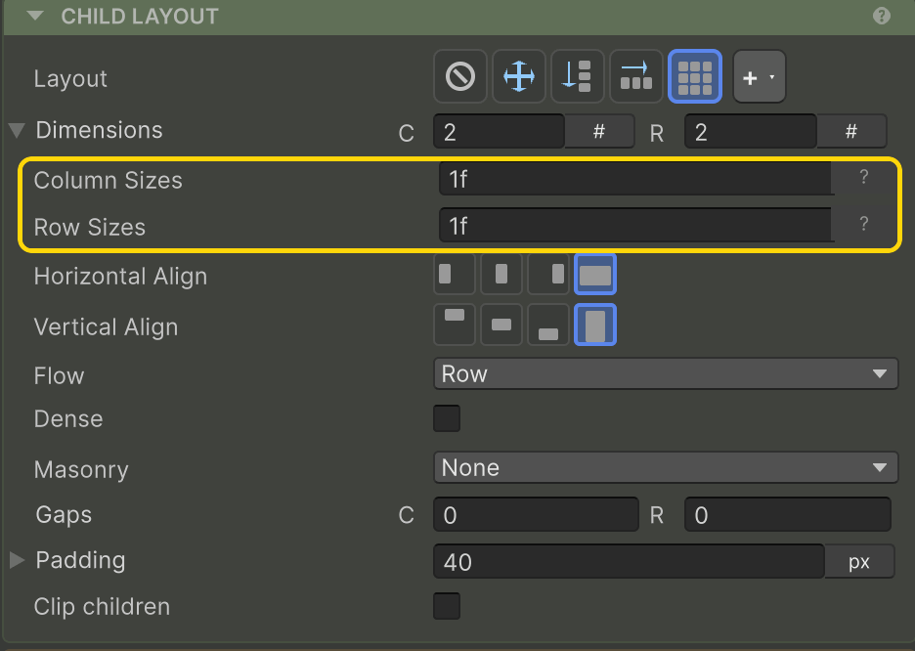
Task: Set Horizontal Align to stretch
Action: pos(595,274)
